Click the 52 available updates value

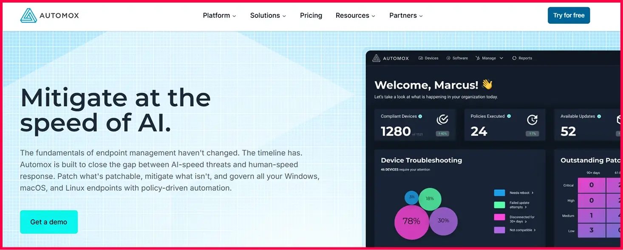pos(568,132)
